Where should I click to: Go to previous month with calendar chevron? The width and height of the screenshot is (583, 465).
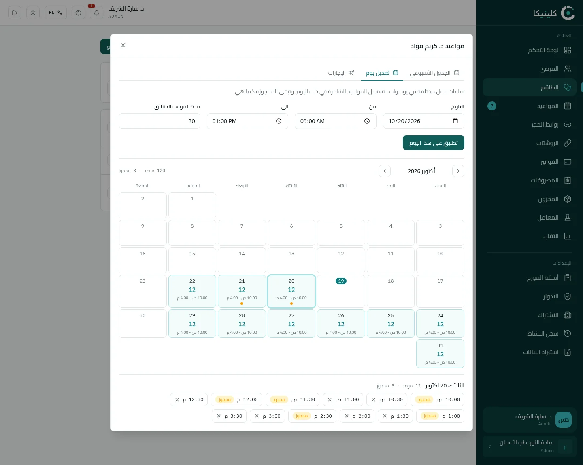[x=458, y=171]
